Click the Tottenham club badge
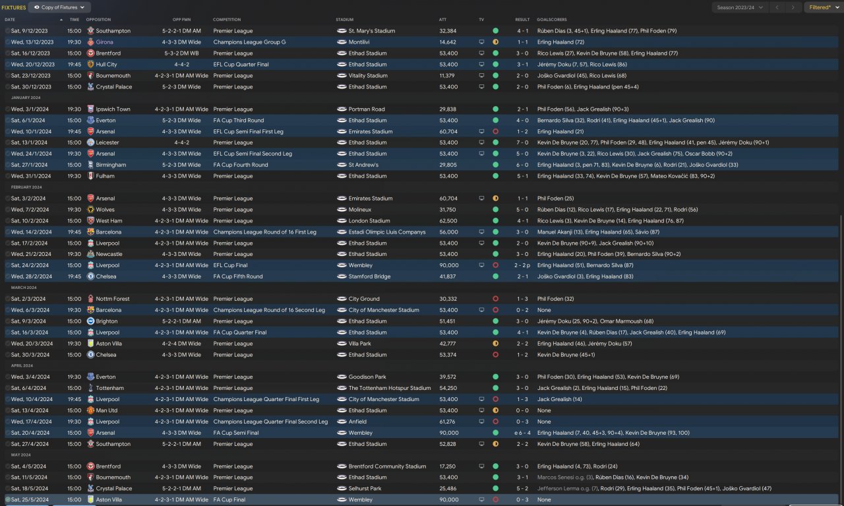 [x=90, y=389]
